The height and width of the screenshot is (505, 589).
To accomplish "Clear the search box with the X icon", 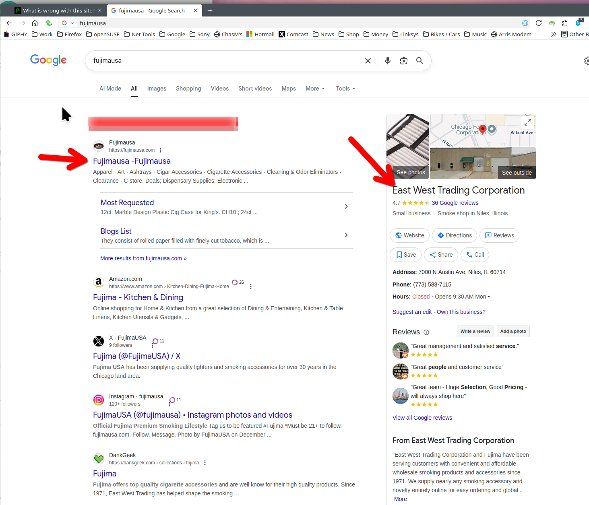I will click(x=368, y=61).
